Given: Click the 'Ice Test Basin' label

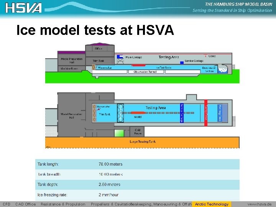Looking at the screenshot, I should click(x=164, y=67).
